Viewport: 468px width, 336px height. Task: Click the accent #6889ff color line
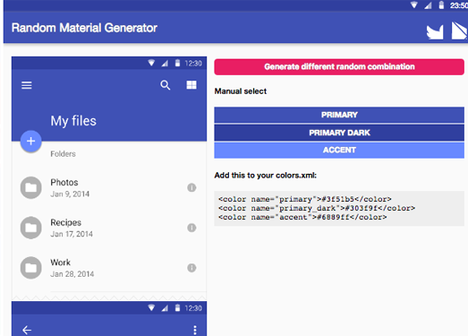point(302,217)
